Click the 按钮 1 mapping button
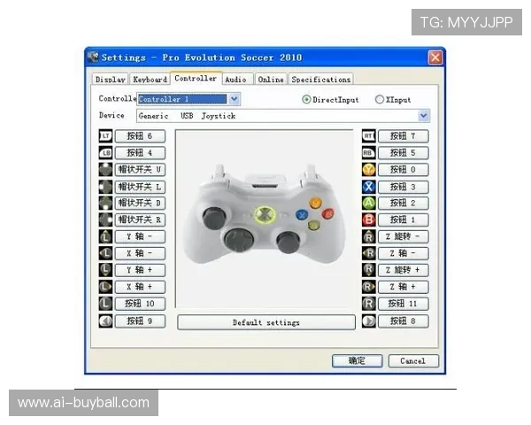The image size is (531, 425). [403, 220]
